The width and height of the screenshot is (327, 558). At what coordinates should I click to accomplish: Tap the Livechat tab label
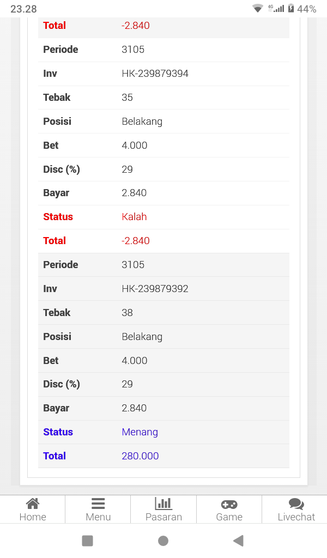pyautogui.click(x=296, y=517)
